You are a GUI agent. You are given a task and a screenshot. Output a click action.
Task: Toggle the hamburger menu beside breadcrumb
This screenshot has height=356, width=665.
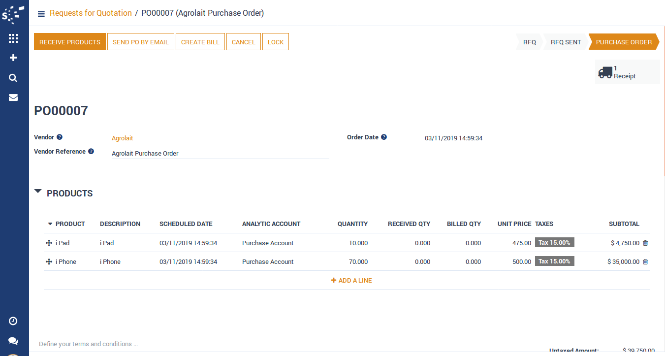[41, 14]
